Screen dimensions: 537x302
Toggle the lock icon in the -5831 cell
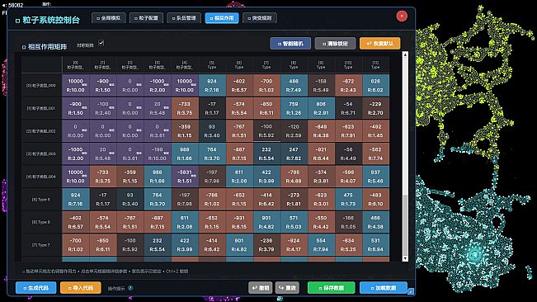pos(194,175)
